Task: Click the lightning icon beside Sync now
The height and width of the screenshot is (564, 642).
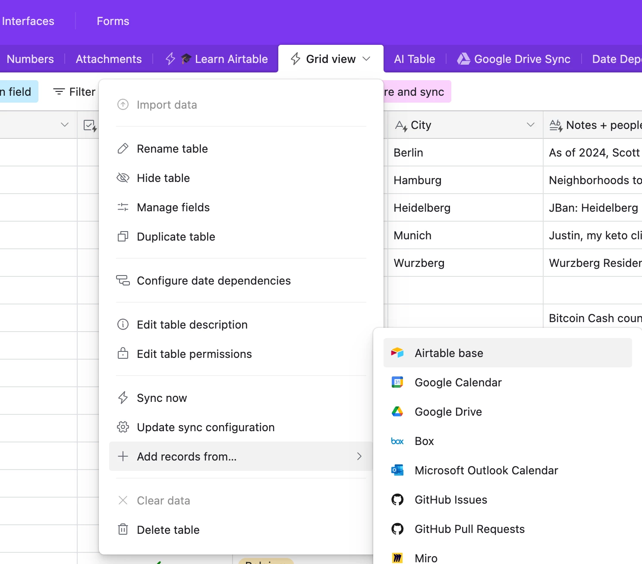Action: (x=123, y=398)
